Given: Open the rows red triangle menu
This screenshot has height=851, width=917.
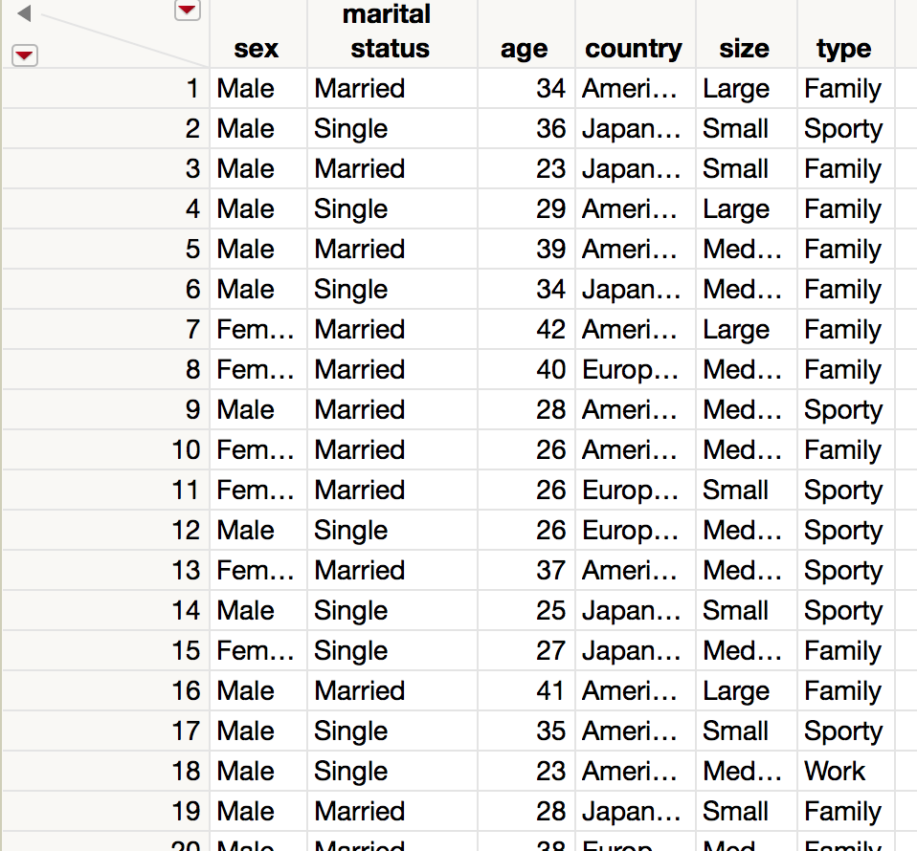Looking at the screenshot, I should tap(25, 56).
